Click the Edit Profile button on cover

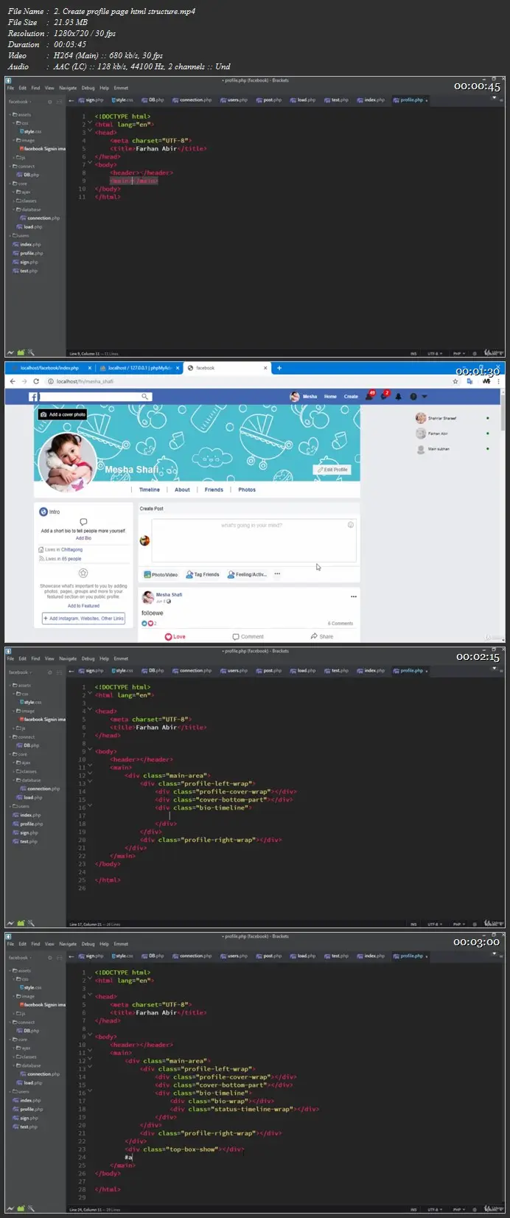point(332,470)
